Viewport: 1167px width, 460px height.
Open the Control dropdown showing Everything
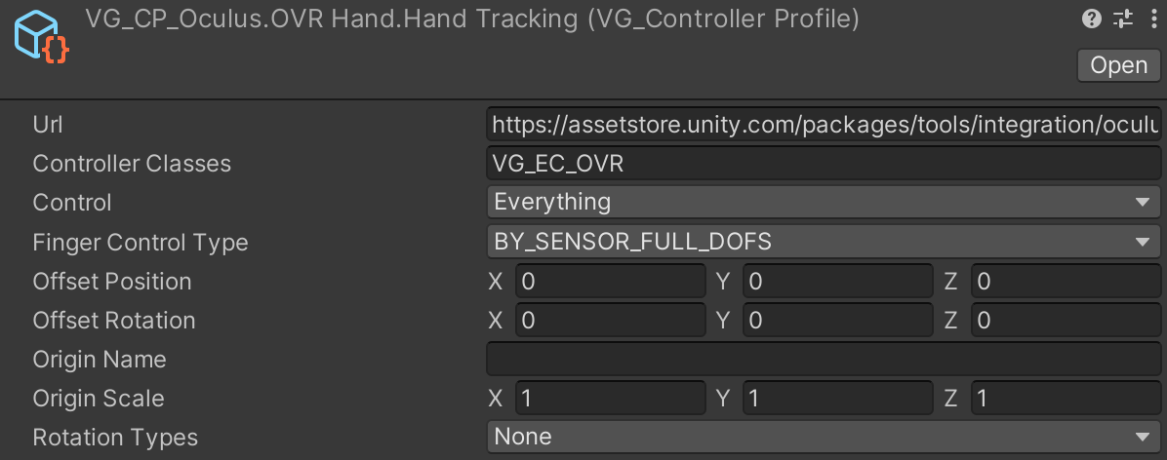pos(824,202)
